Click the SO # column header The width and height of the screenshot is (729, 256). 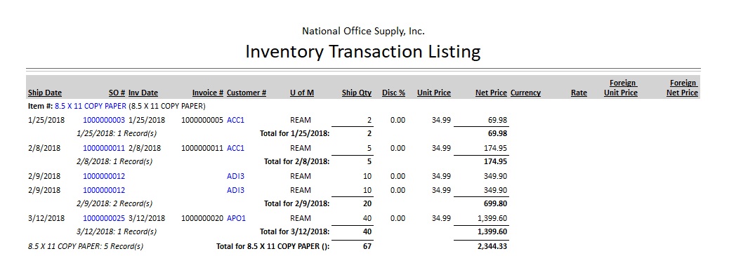pyautogui.click(x=117, y=93)
